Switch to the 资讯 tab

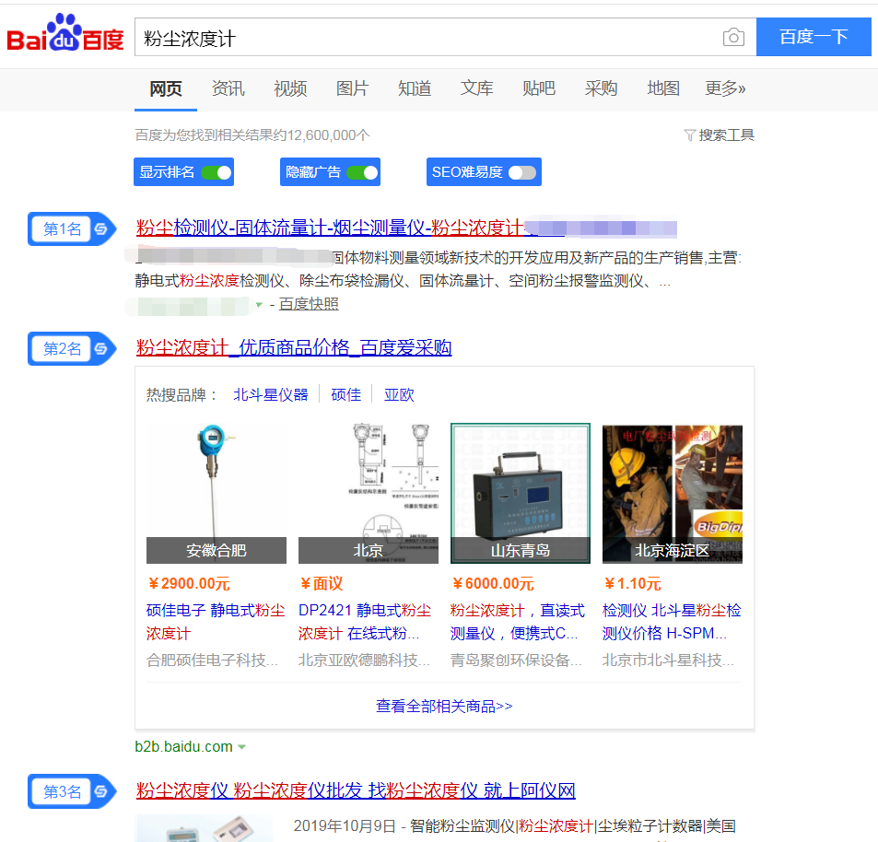228,88
